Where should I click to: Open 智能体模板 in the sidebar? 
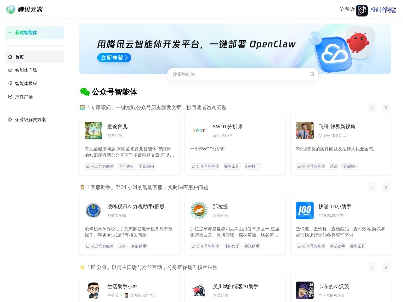pyautogui.click(x=34, y=83)
